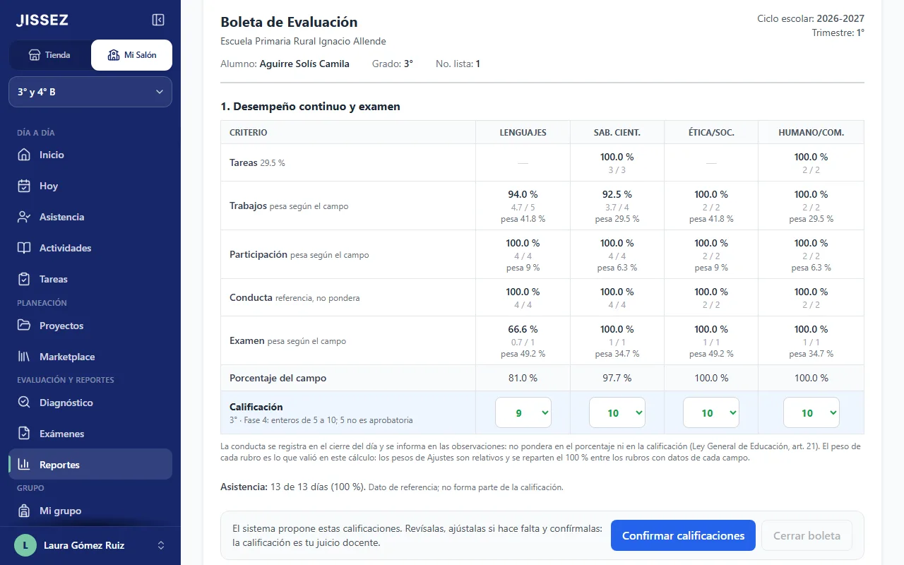Click the Marketplace library icon
The image size is (904, 565).
coord(24,357)
